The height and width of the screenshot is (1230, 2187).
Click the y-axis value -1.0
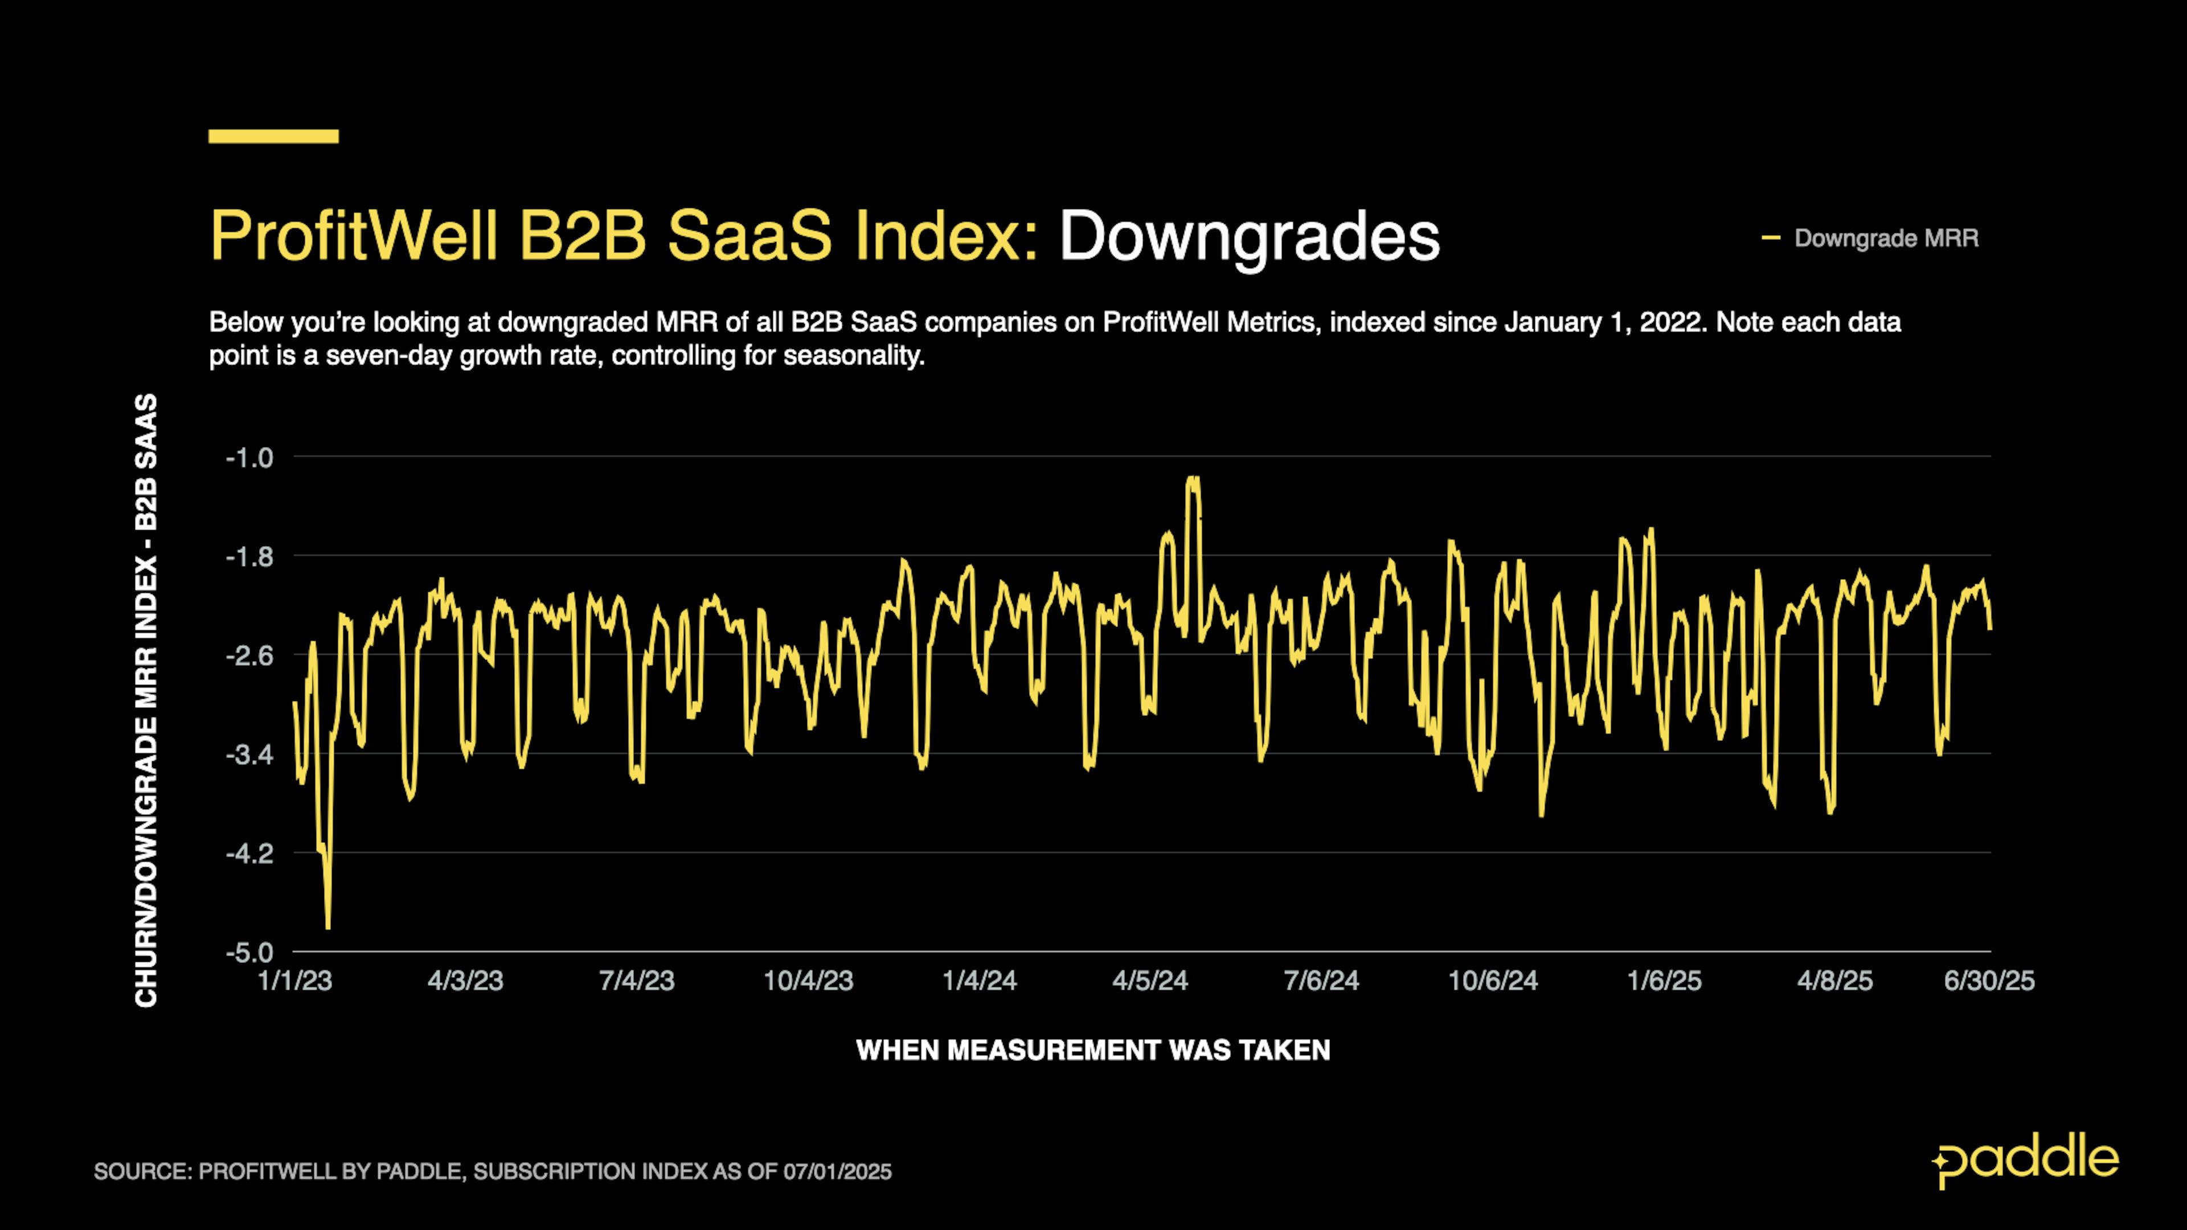coord(249,457)
